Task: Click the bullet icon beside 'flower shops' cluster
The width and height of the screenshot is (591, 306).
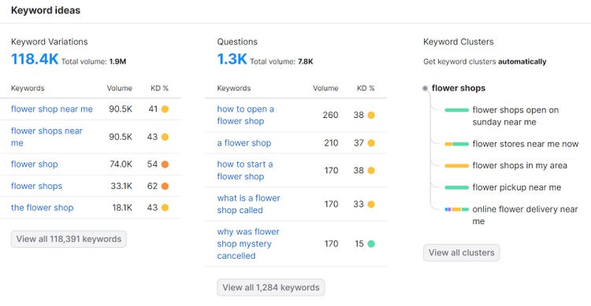Action: tap(426, 88)
